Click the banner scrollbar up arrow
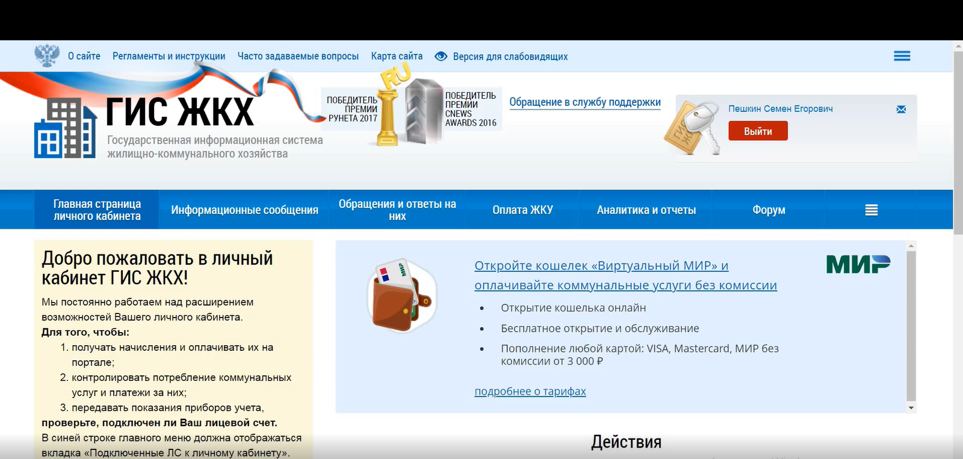Screen dimensions: 963x459 (x=911, y=246)
